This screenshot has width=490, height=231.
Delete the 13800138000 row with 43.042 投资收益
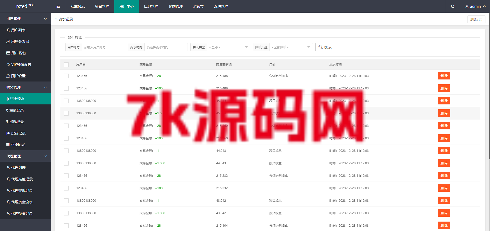pos(444,213)
